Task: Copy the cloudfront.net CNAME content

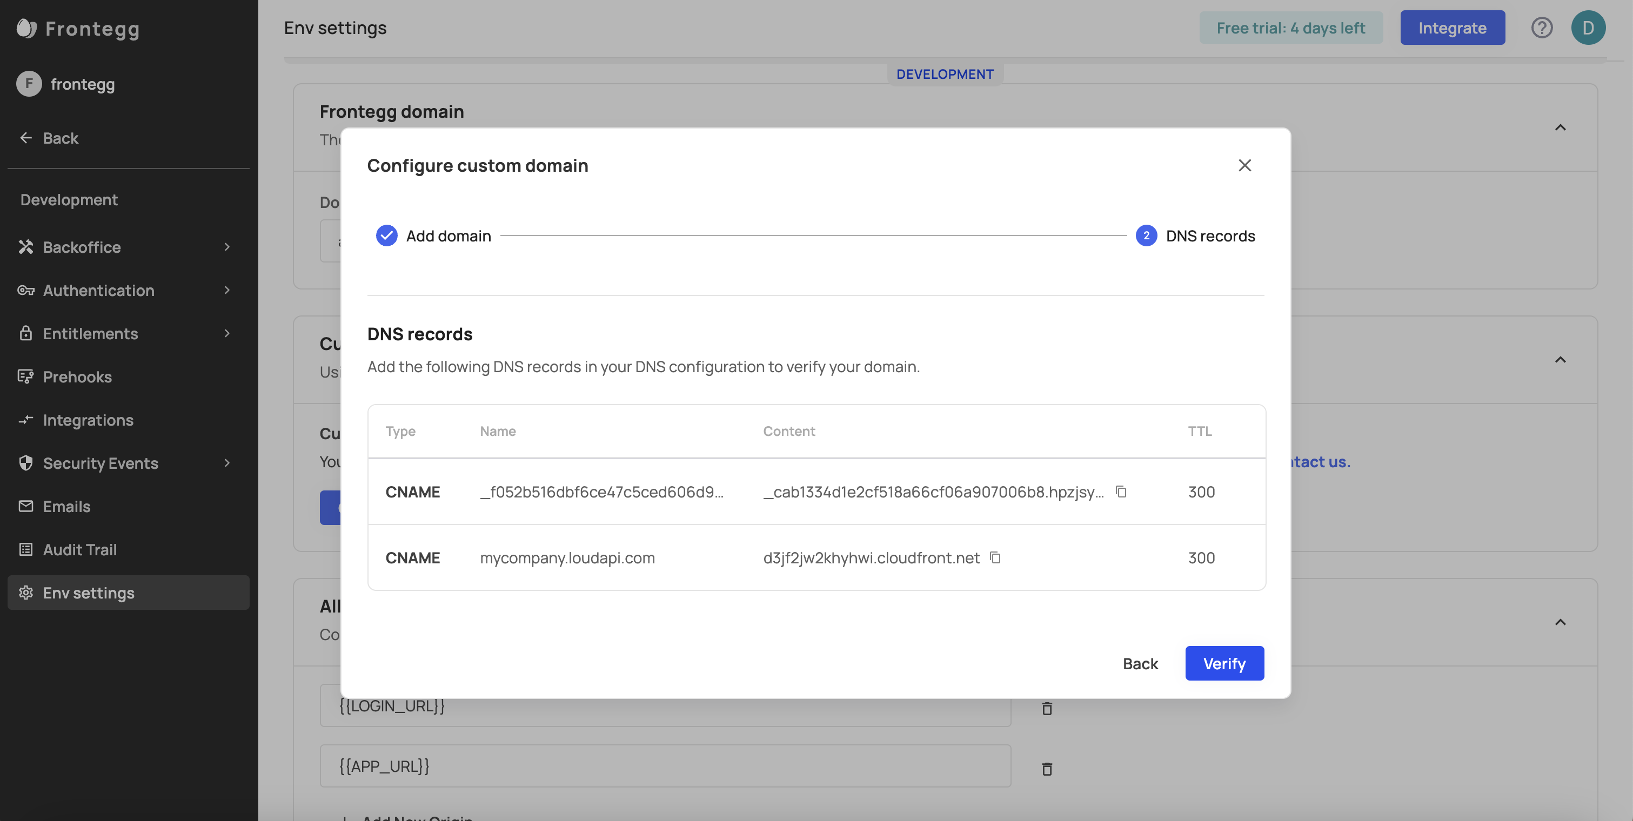Action: click(x=995, y=557)
